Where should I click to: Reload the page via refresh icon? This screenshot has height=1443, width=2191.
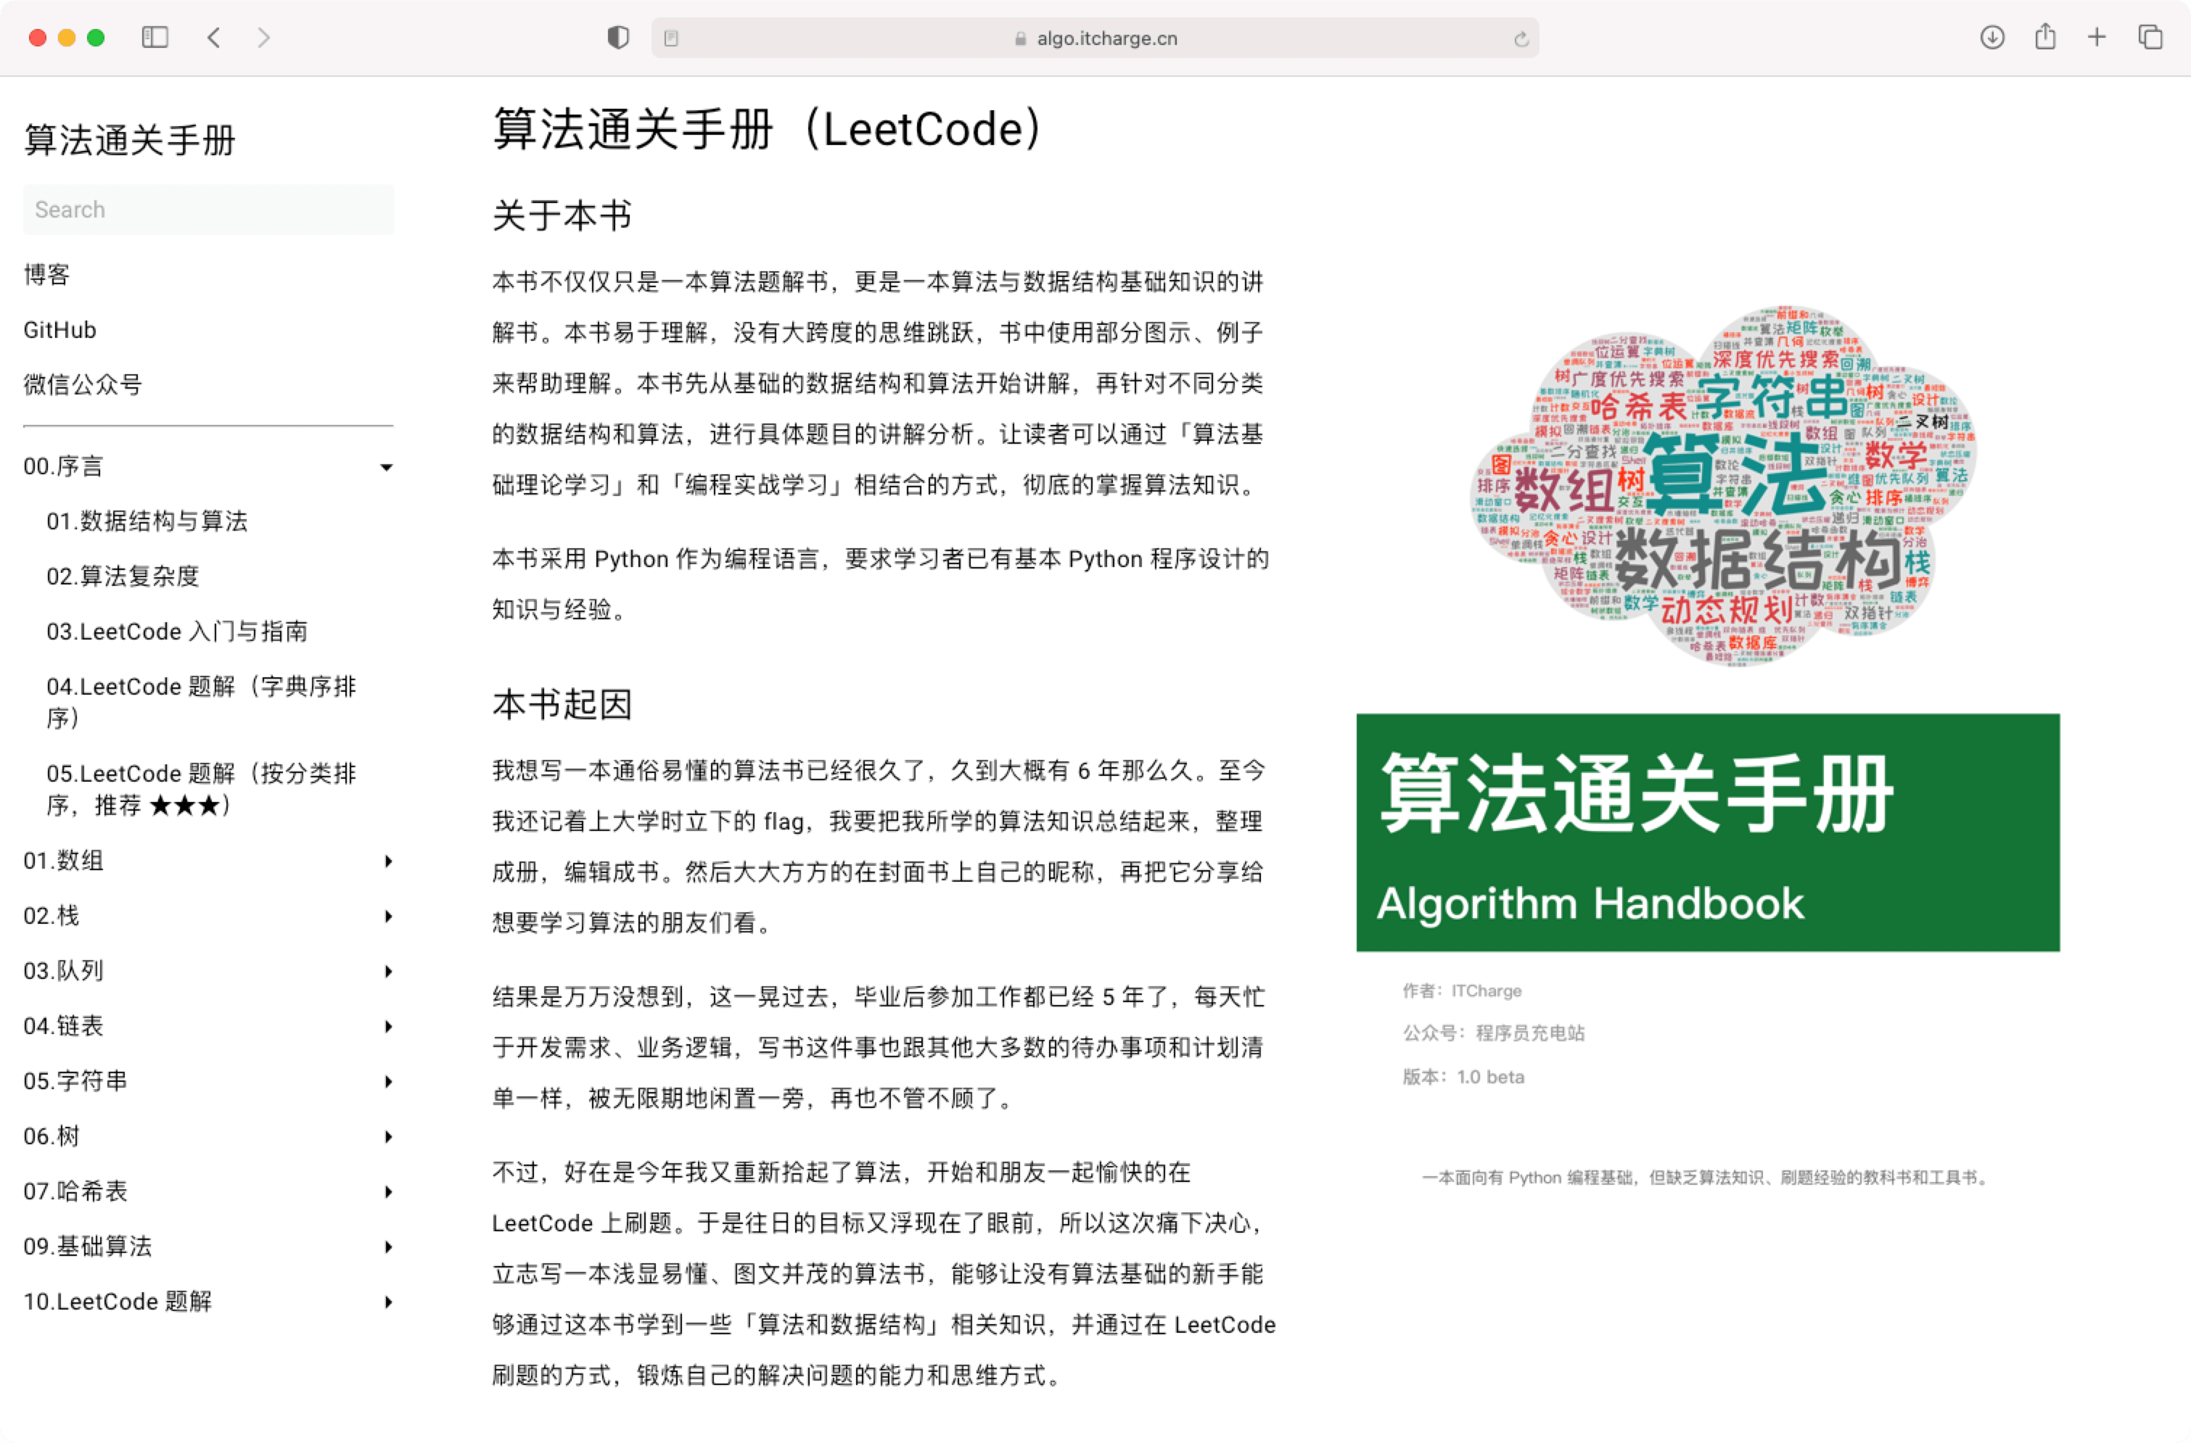pyautogui.click(x=1521, y=38)
